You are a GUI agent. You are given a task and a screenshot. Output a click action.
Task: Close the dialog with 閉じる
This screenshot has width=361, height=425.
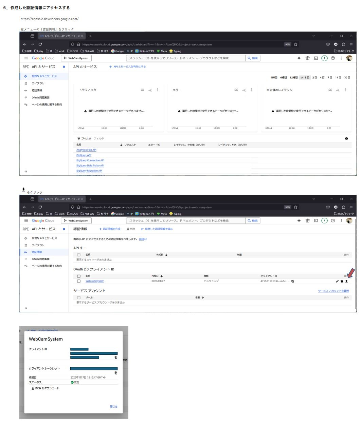pyautogui.click(x=114, y=406)
